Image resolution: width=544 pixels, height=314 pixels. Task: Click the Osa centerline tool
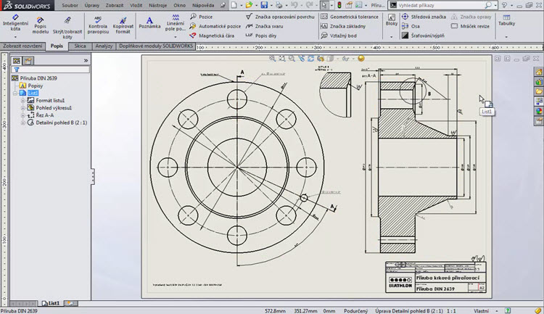coord(411,26)
